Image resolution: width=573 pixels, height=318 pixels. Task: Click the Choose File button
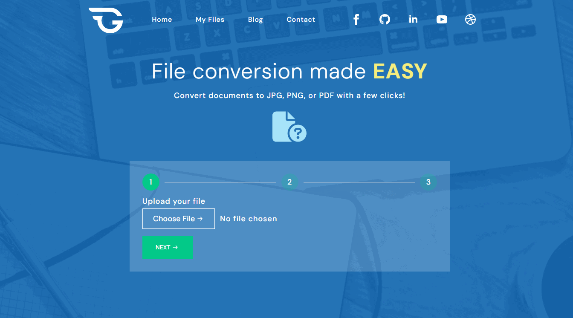[x=179, y=219]
